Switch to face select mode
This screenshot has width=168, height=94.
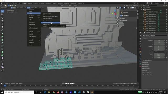click(15, 8)
